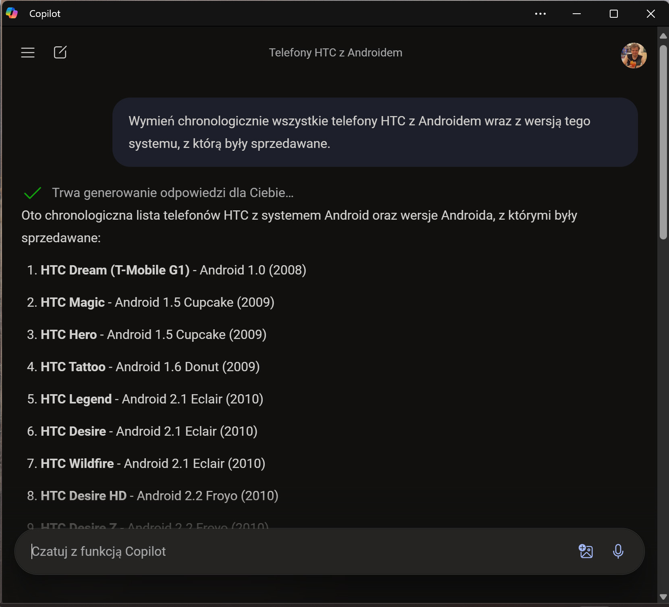669x607 pixels.
Task: Close the Copilot window
Action: 650,14
